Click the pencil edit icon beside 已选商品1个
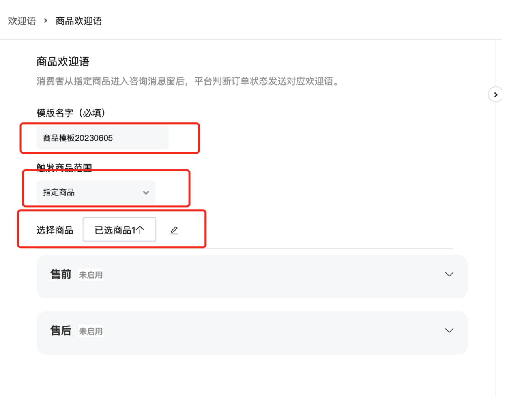Image resolution: width=505 pixels, height=403 pixels. tap(174, 231)
